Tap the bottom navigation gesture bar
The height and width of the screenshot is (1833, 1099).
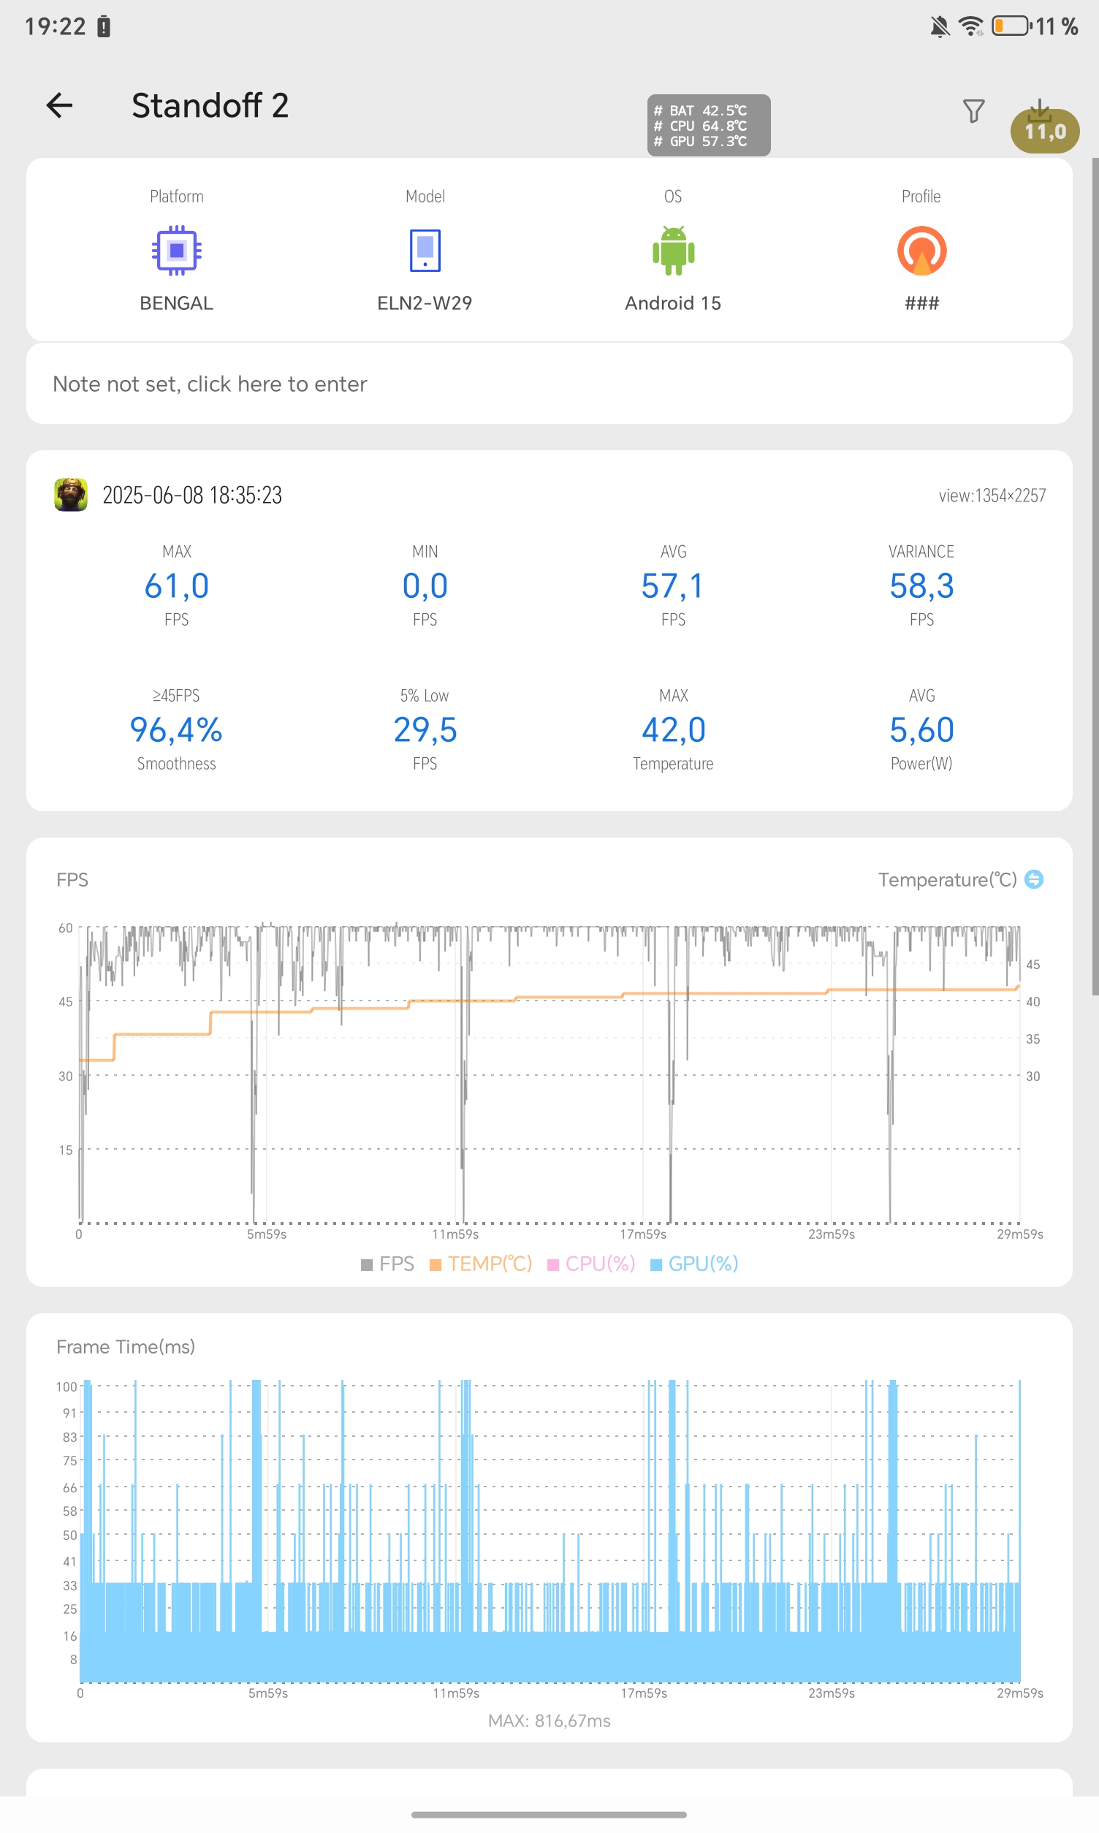(549, 1815)
